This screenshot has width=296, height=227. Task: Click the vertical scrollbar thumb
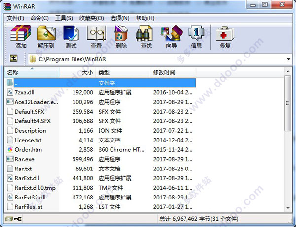tap(288, 103)
